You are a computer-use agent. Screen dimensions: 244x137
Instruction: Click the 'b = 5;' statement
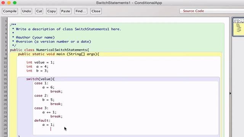[48, 100]
